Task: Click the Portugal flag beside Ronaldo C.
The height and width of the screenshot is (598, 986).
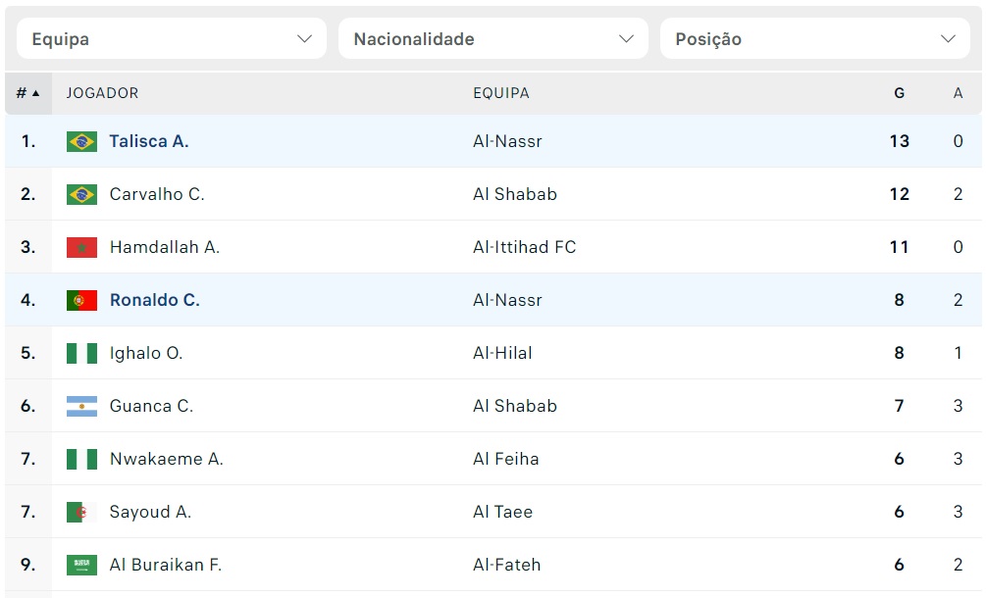Action: click(81, 300)
